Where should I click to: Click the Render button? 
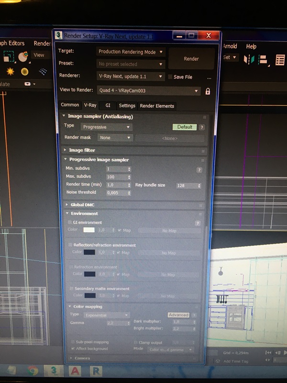[x=191, y=58]
